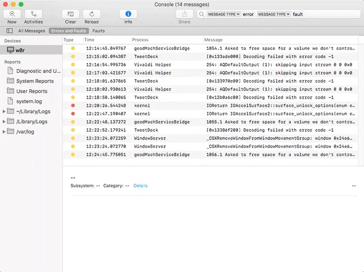
Task: Open MESSAGE TYPE dropdown before fault
Action: pos(274,14)
